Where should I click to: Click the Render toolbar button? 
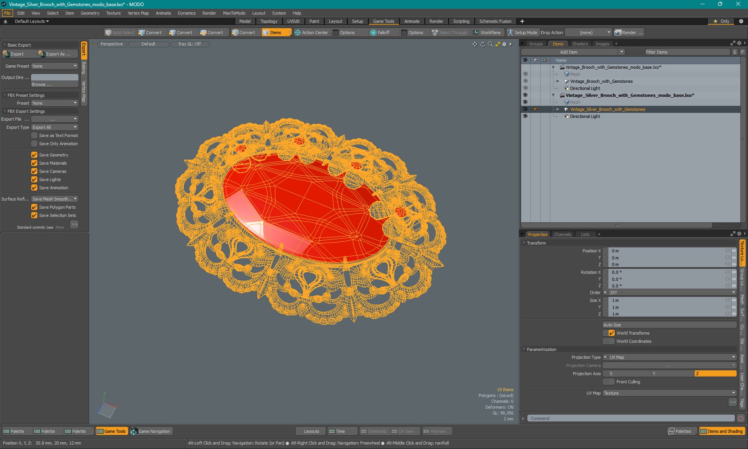click(629, 32)
